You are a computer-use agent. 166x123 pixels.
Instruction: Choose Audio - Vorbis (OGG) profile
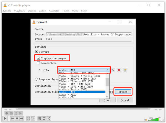click(82, 89)
